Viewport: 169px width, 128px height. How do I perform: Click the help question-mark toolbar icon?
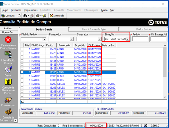tap(44, 16)
